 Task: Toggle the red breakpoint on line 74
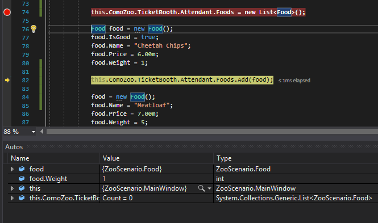pyautogui.click(x=7, y=12)
